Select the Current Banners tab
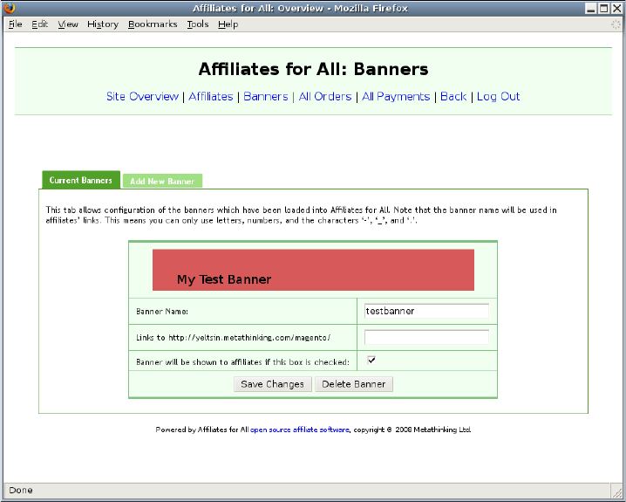The height and width of the screenshot is (502, 626). 81,180
